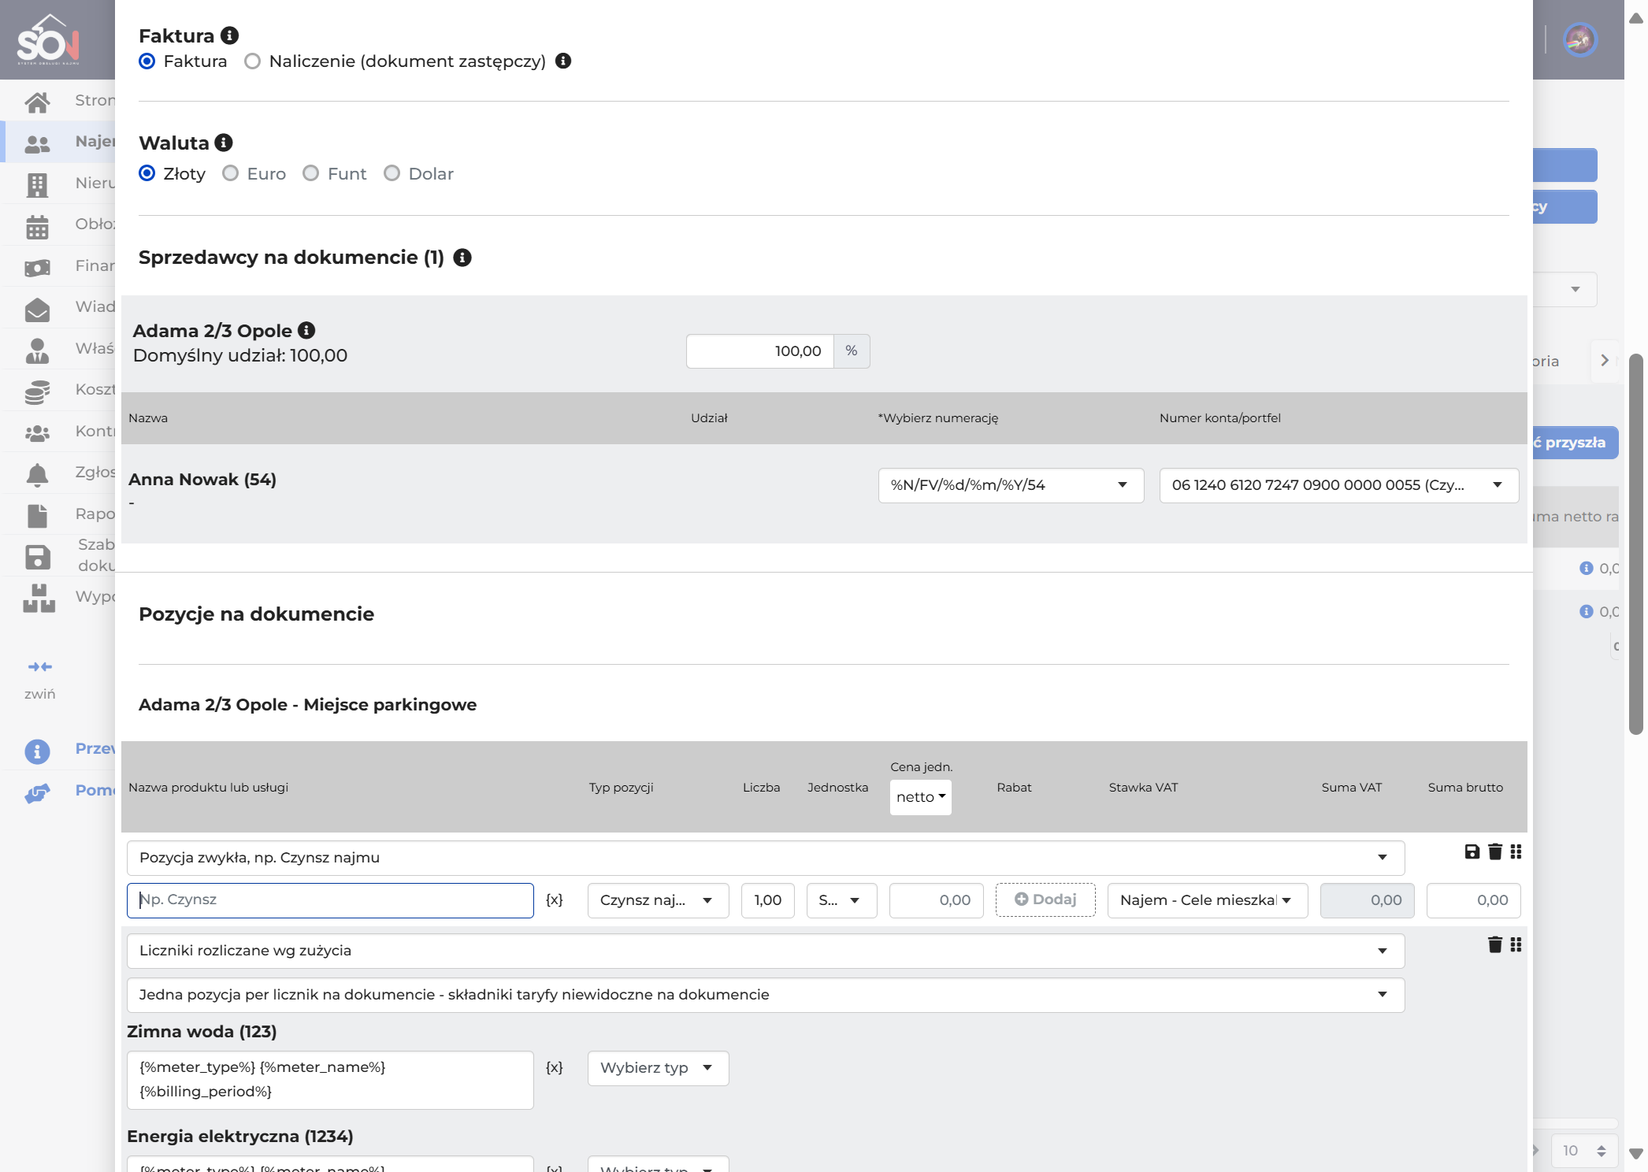Click the Np. Czynsz product name field
The image size is (1648, 1172).
click(330, 900)
